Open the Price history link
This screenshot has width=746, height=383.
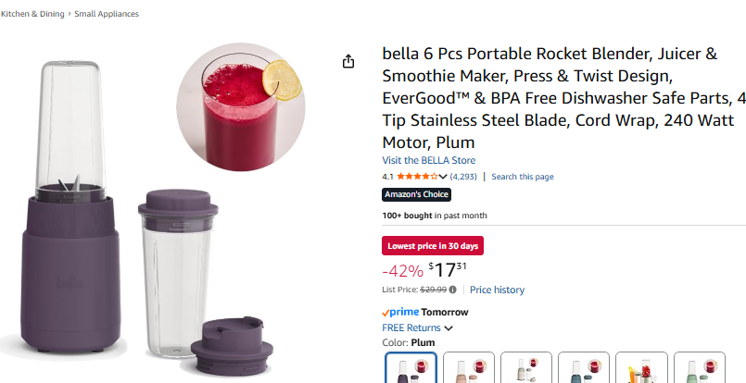coord(497,290)
